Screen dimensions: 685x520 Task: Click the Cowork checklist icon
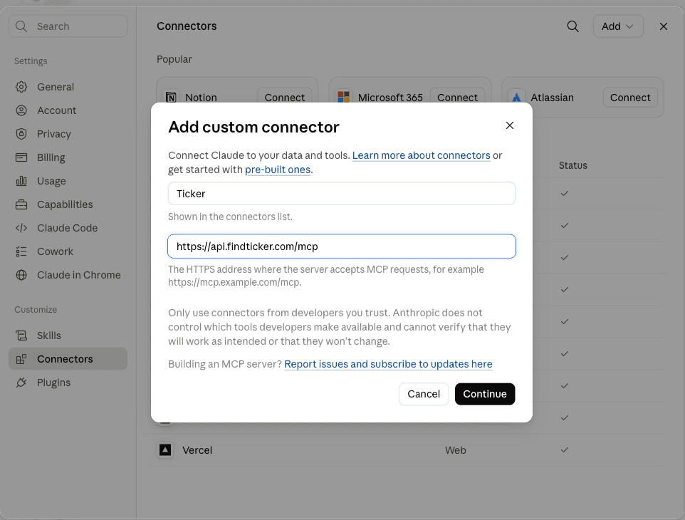[21, 251]
